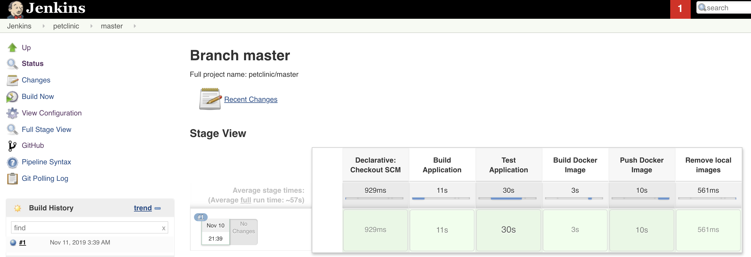Click the Build Application stage cell 11s

point(442,230)
